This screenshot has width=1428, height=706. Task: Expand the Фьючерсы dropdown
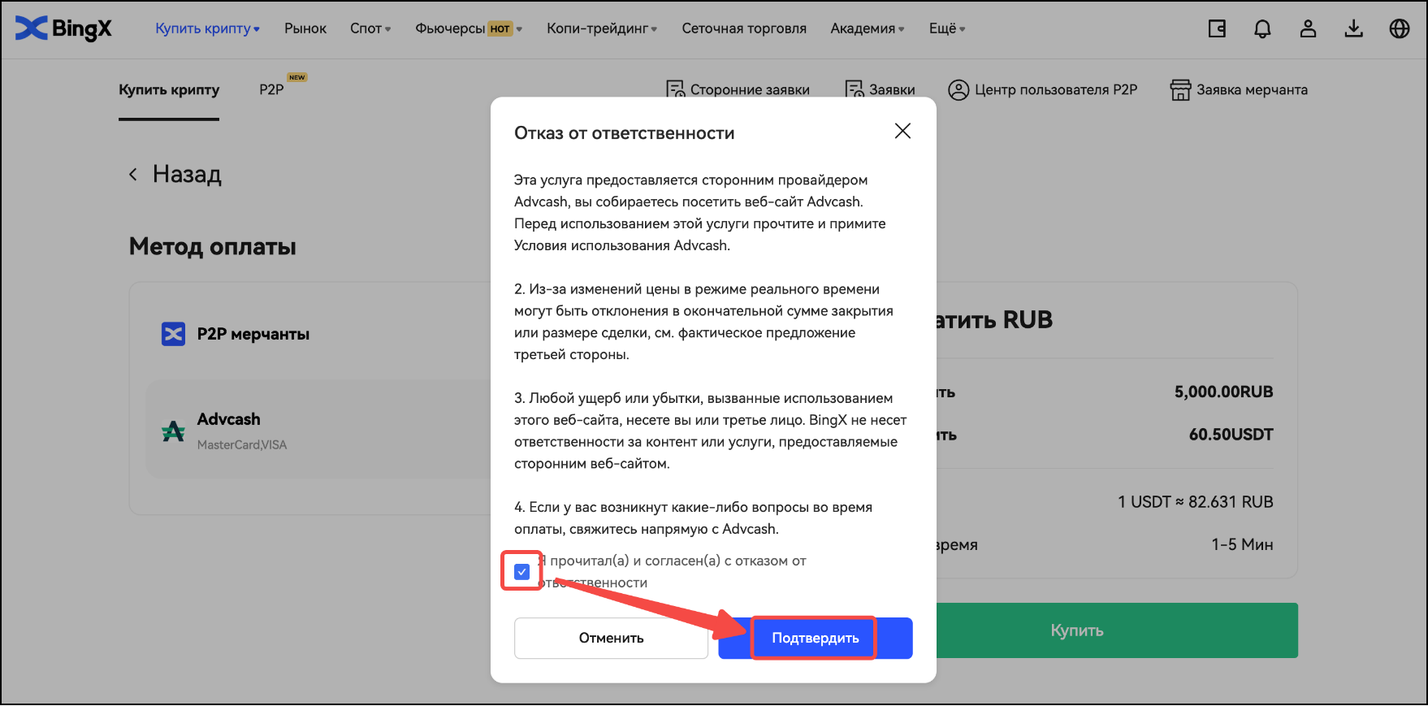click(x=469, y=28)
